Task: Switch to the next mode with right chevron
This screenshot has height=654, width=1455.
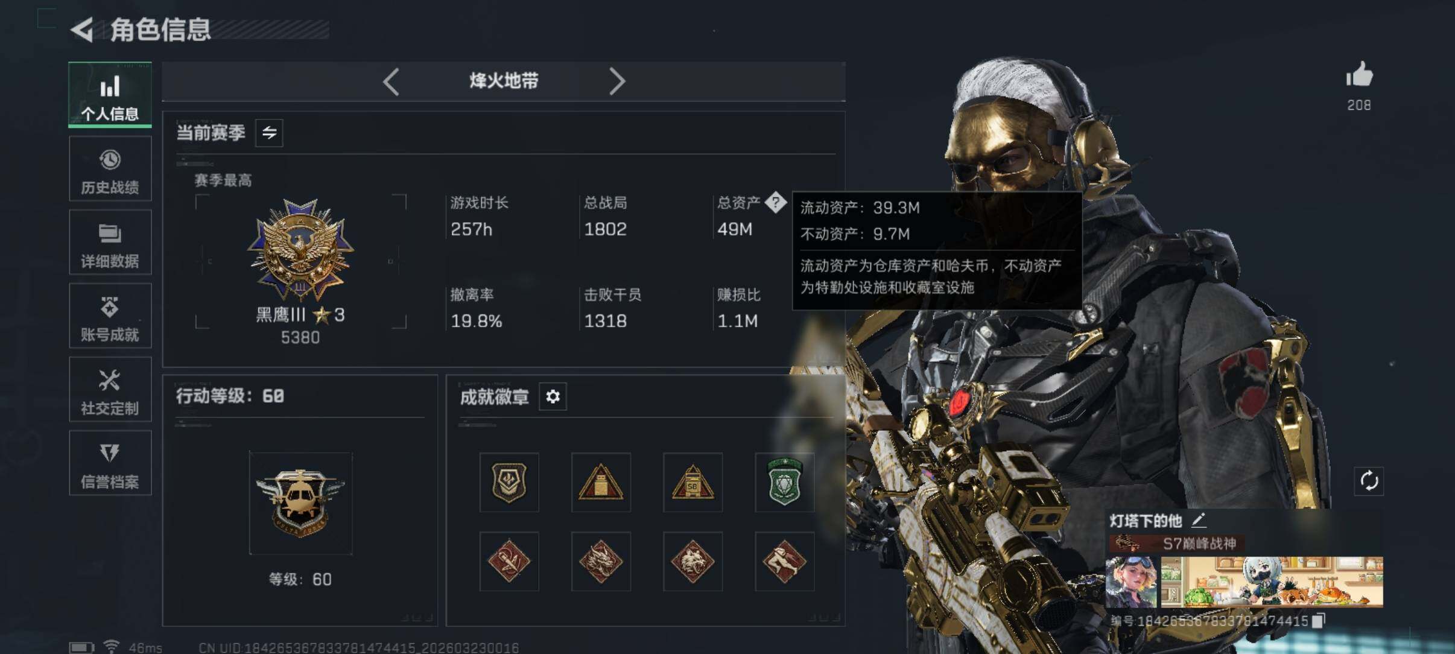Action: 617,81
